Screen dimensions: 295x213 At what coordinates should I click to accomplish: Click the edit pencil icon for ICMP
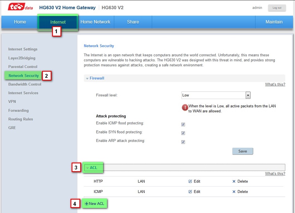[190, 191]
